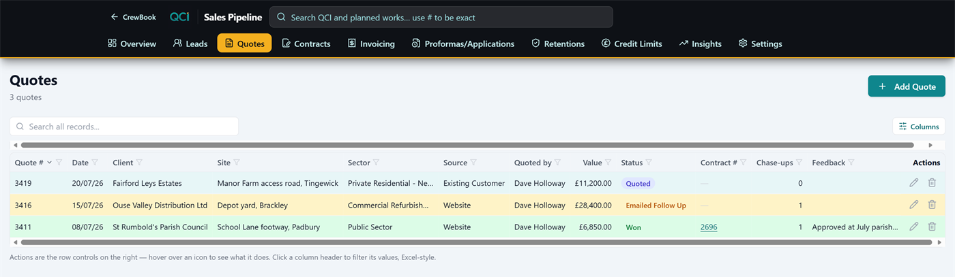Viewport: 955px width, 277px height.
Task: Click the magnifier icon in the records search
Action: tap(20, 127)
